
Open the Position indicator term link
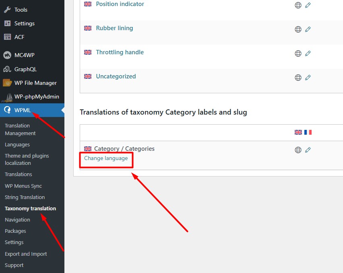[120, 4]
